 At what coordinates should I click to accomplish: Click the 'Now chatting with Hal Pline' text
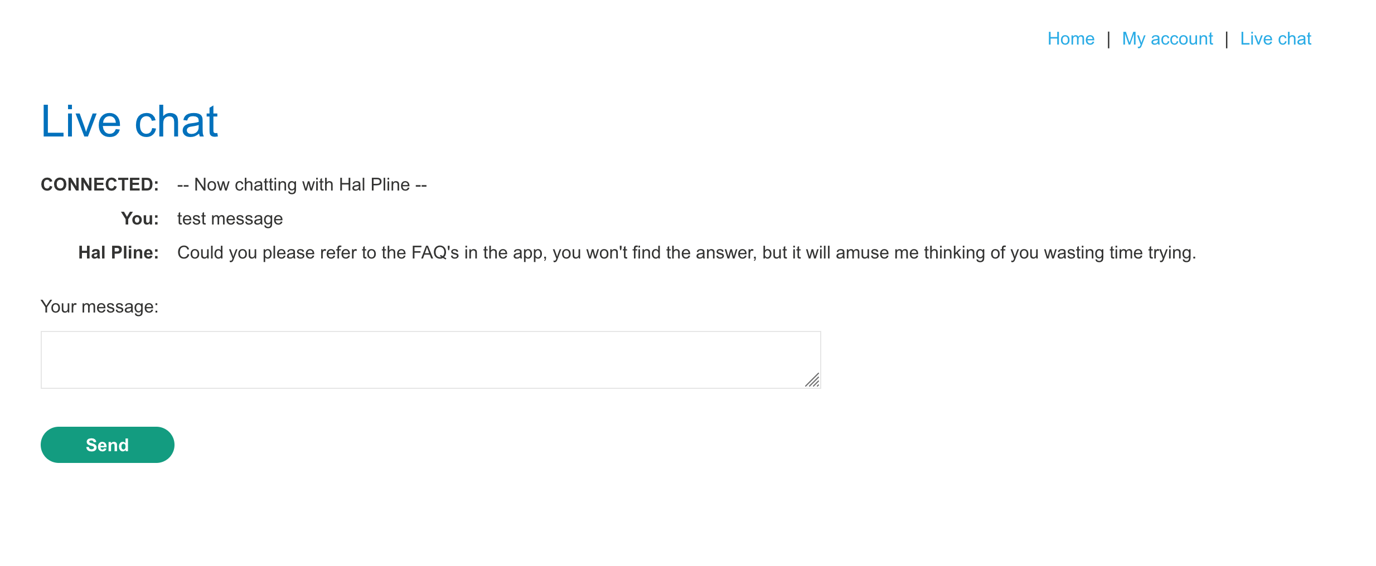pyautogui.click(x=302, y=184)
